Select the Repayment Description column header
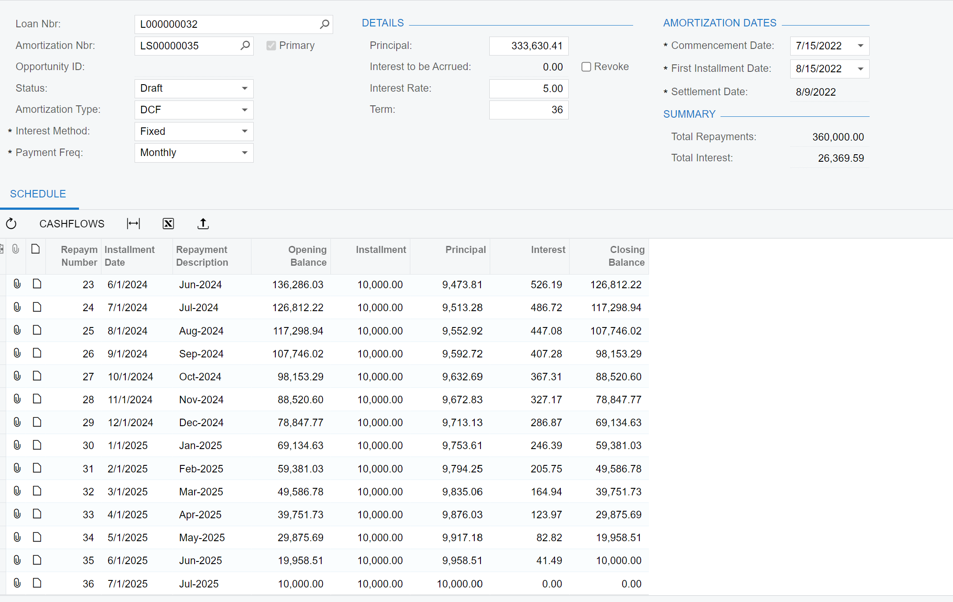The width and height of the screenshot is (953, 602). coord(212,256)
